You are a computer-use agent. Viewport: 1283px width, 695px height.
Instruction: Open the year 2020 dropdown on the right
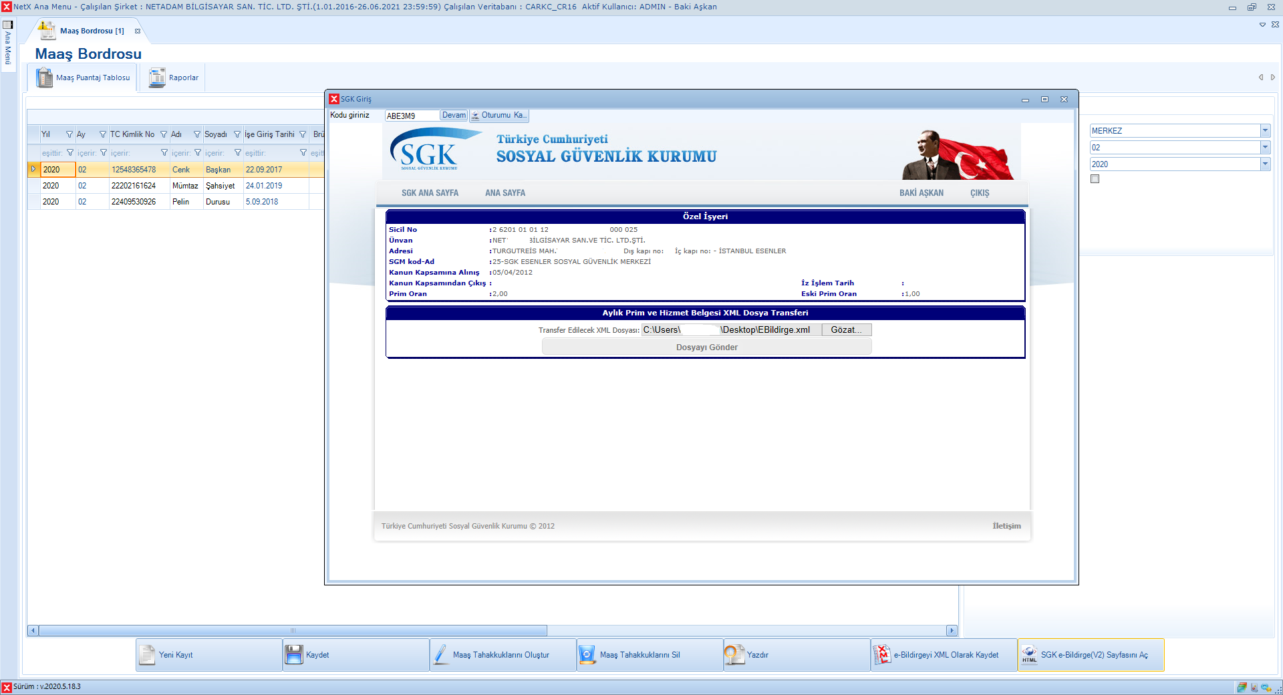(x=1265, y=164)
